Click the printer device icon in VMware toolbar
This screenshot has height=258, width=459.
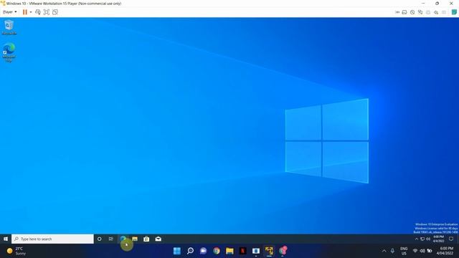428,12
